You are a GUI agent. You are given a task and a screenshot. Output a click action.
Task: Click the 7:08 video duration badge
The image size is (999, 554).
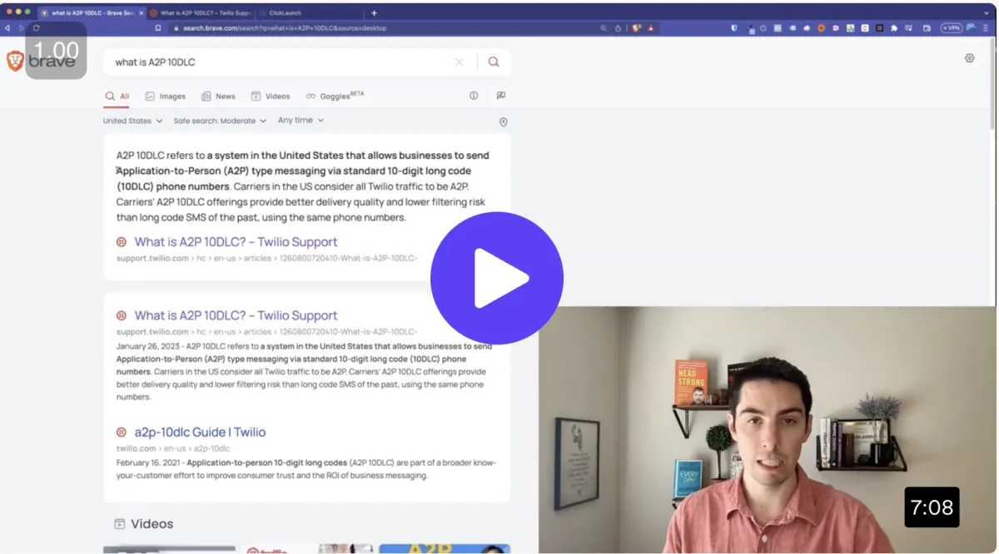coord(932,507)
